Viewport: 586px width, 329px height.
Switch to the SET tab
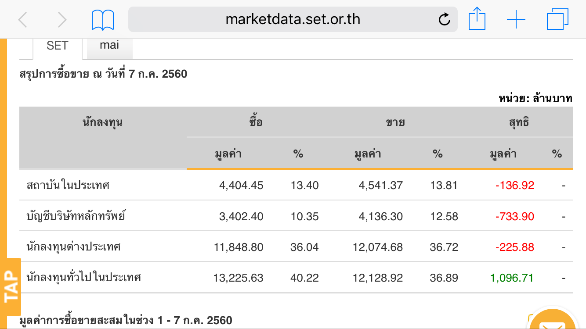pos(57,46)
